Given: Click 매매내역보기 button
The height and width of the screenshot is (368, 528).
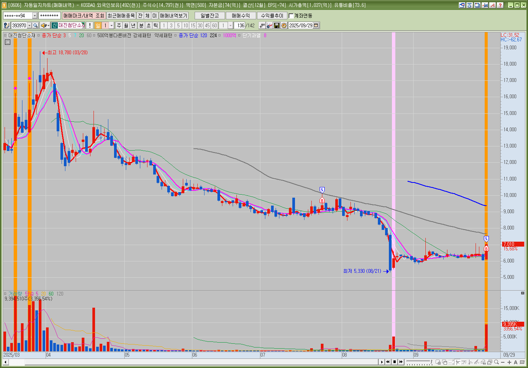Looking at the screenshot, I should [x=174, y=16].
